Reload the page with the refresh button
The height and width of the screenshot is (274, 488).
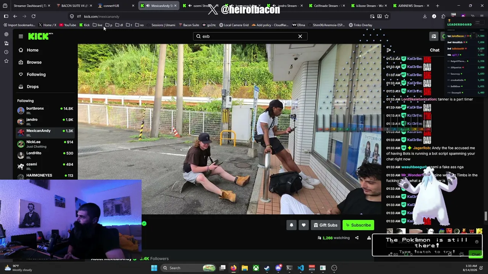(x=34, y=16)
